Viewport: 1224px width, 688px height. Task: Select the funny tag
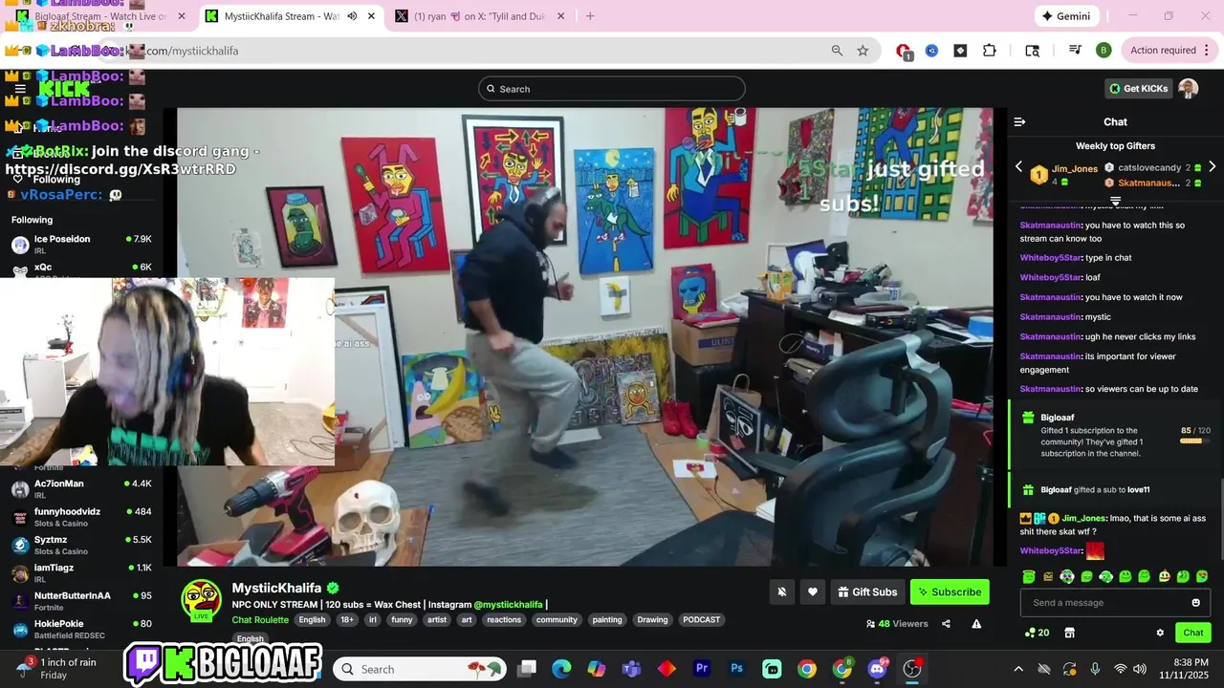(x=402, y=620)
